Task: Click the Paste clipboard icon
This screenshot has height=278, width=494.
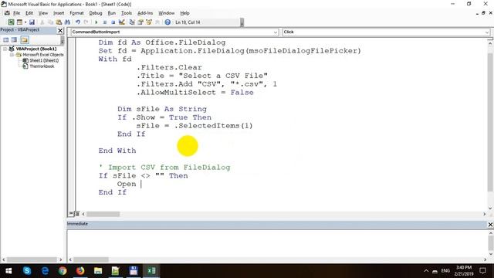Action: 59,22
